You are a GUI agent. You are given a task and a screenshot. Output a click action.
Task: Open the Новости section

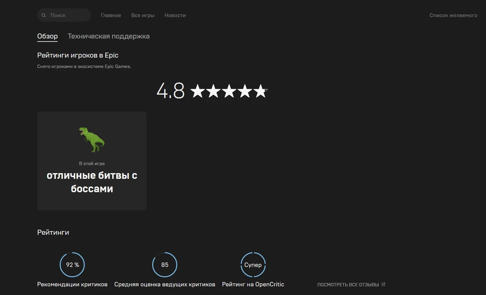[x=175, y=15]
